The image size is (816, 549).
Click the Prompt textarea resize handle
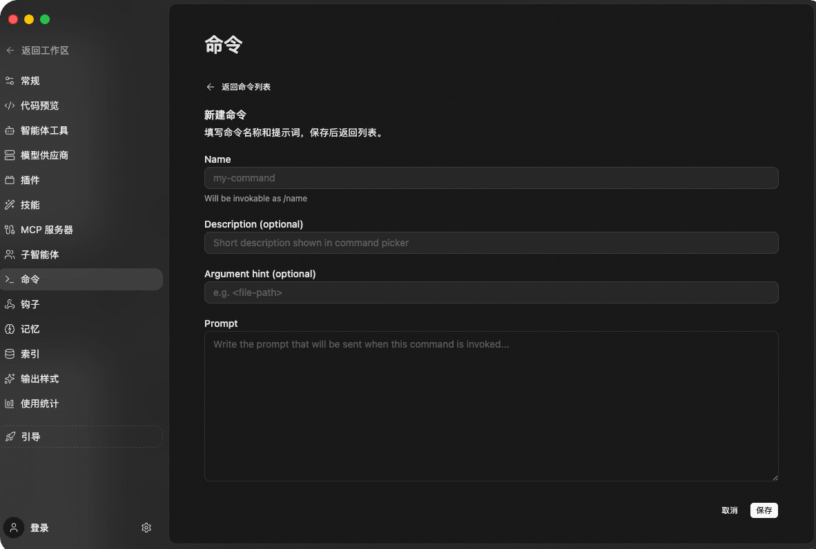coord(775,478)
